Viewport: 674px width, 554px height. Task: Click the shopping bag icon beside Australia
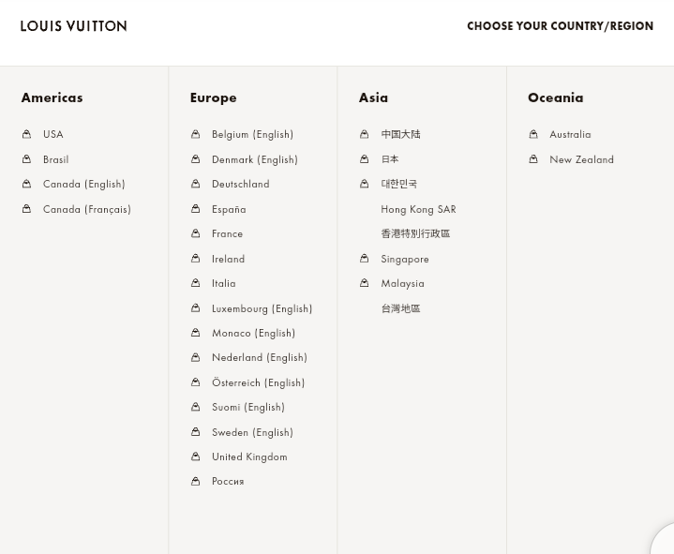pyautogui.click(x=532, y=134)
